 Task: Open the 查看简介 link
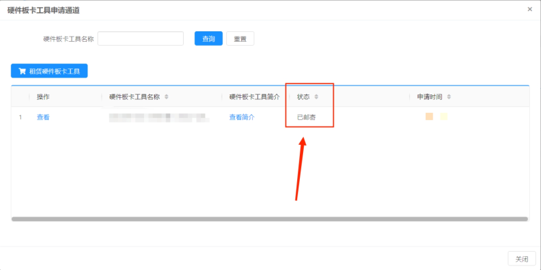(242, 117)
